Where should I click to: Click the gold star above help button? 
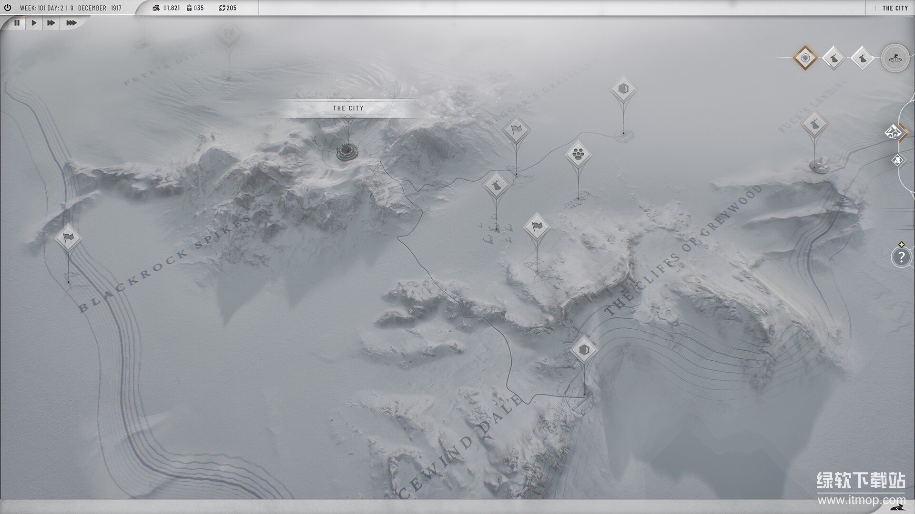click(901, 245)
